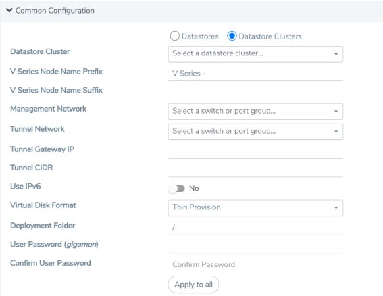This screenshot has height=296, width=383.
Task: Click the Apply to all button
Action: 193,285
